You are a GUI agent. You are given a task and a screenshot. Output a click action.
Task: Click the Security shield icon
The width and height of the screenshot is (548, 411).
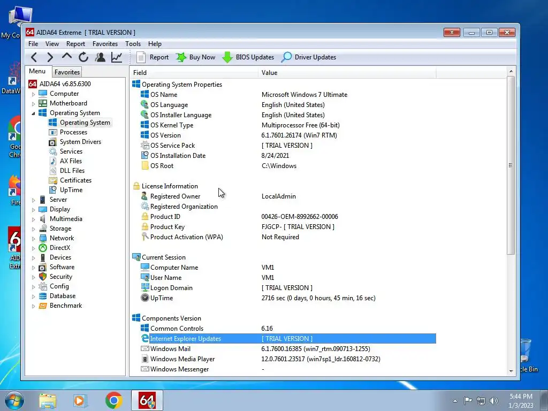43,277
